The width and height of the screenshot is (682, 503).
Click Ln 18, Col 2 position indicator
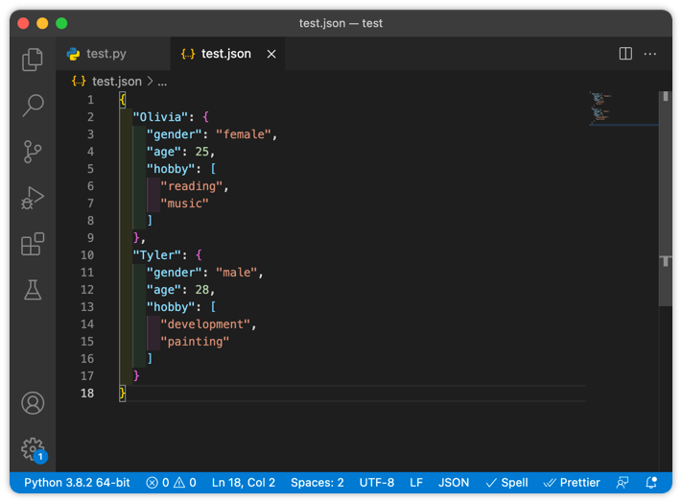pos(244,483)
